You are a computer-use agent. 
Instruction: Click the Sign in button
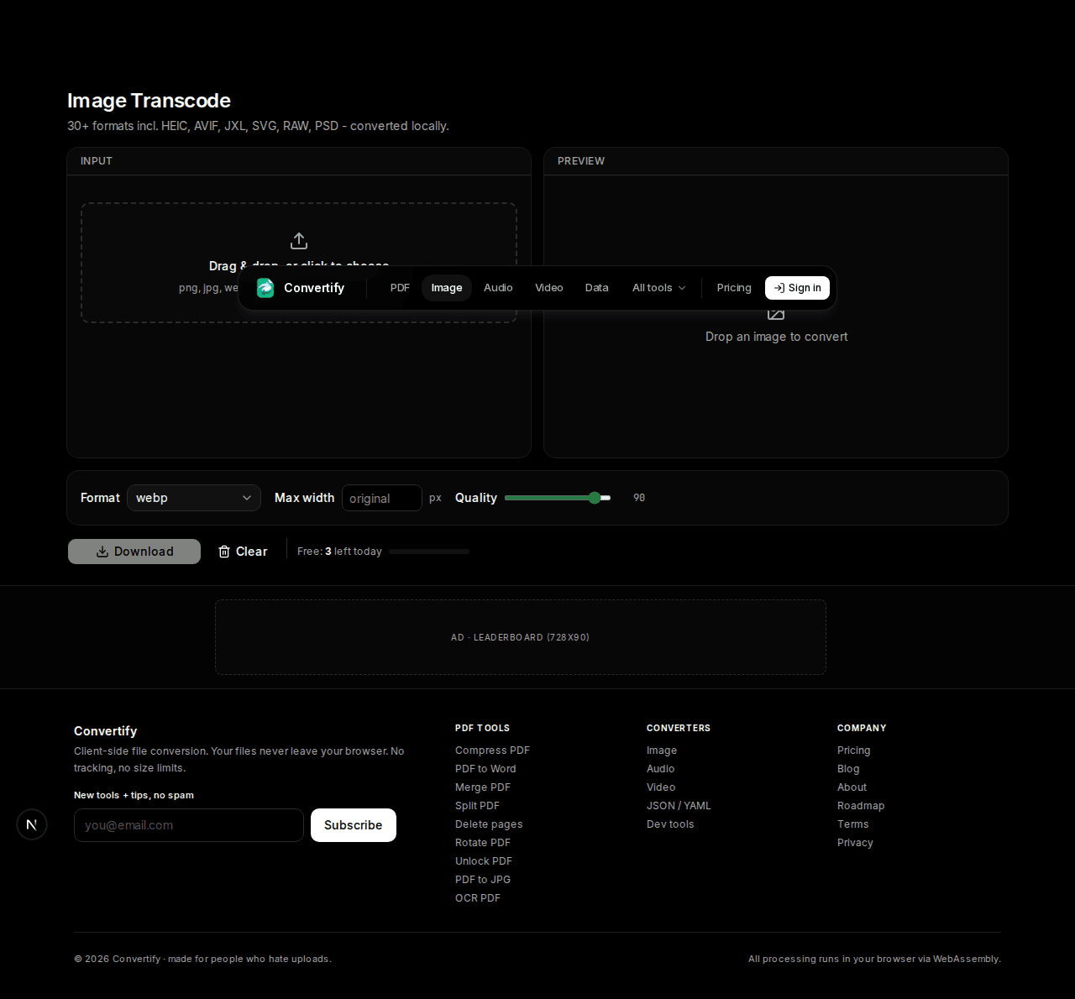(x=797, y=288)
